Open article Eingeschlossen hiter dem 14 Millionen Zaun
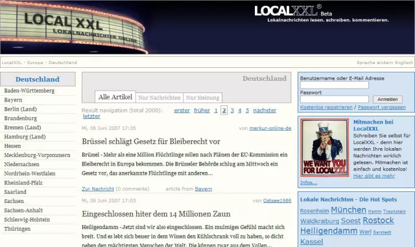Image resolution: width=415 pixels, height=247 pixels. pyautogui.click(x=156, y=214)
